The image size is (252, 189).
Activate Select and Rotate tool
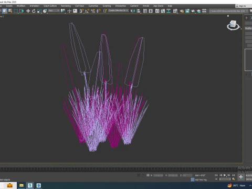pos(34,11)
